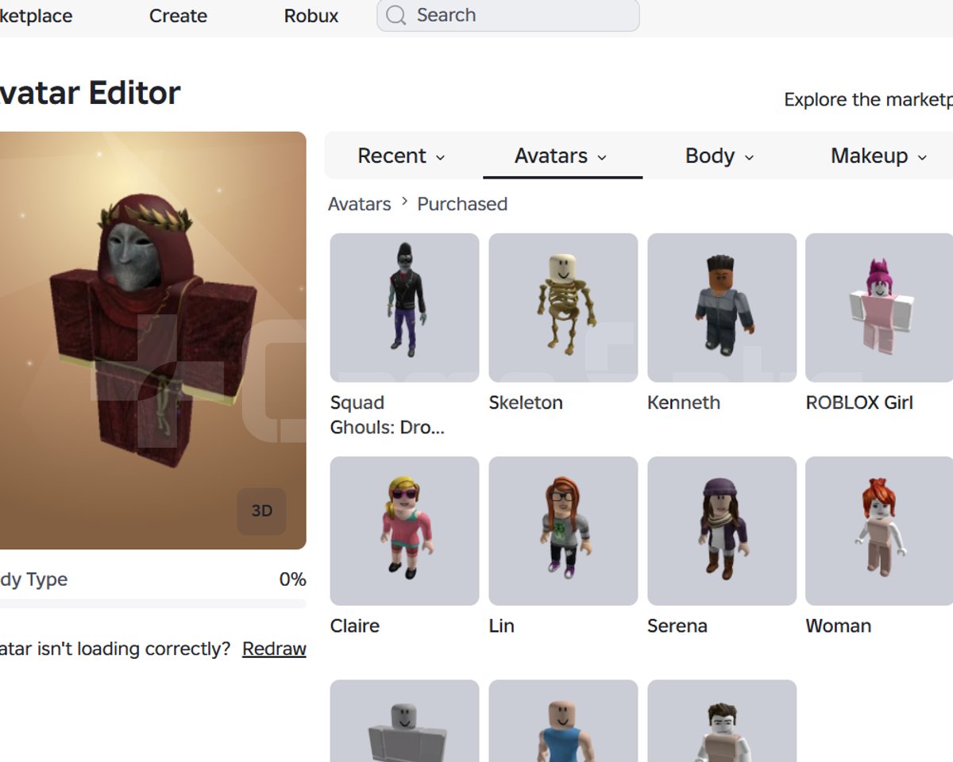
Task: Click the Avatars breadcrumb link
Action: coord(360,204)
